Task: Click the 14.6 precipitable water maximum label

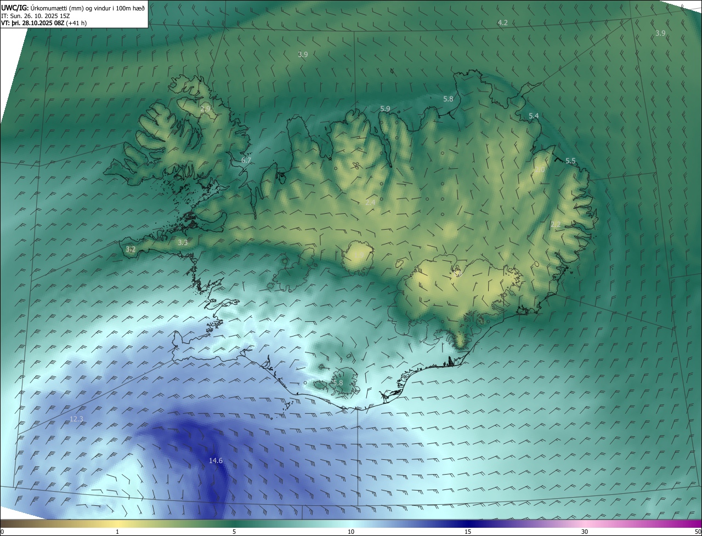Action: click(x=216, y=461)
